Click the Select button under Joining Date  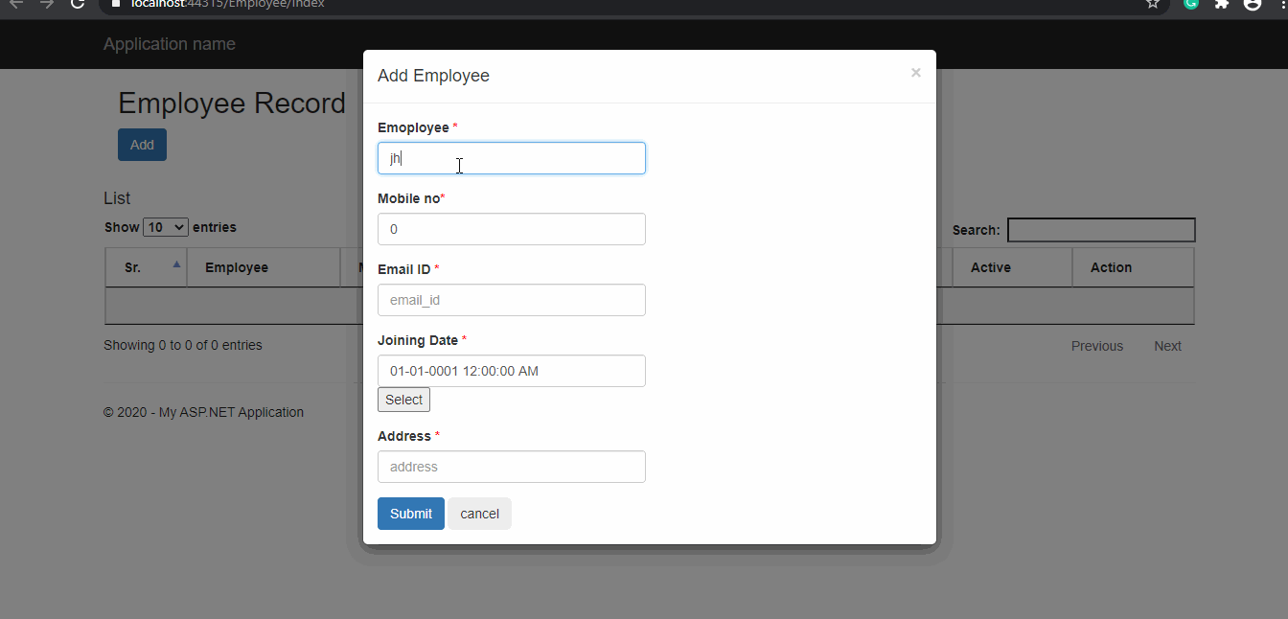402,399
